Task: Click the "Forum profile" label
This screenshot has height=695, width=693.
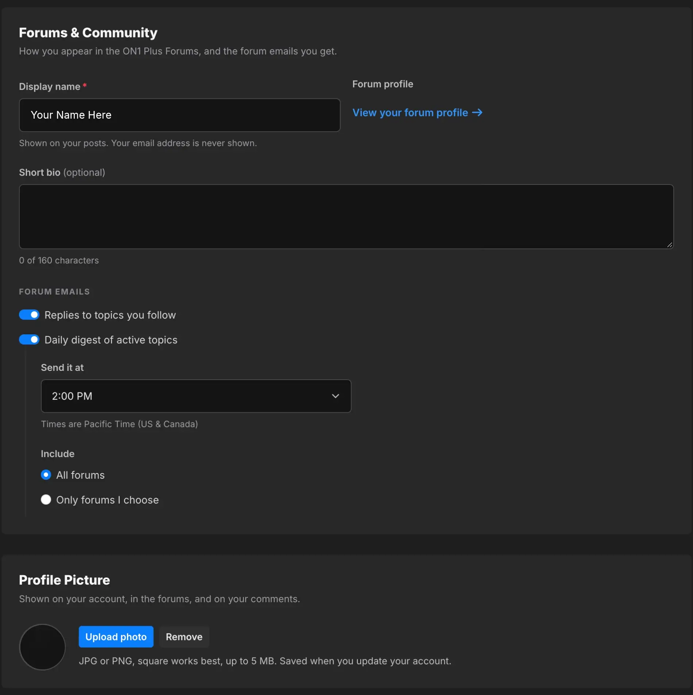Action: click(383, 84)
